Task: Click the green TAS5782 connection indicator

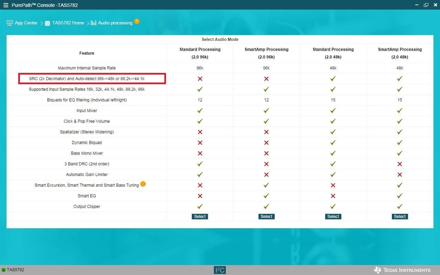Action: pos(4,270)
